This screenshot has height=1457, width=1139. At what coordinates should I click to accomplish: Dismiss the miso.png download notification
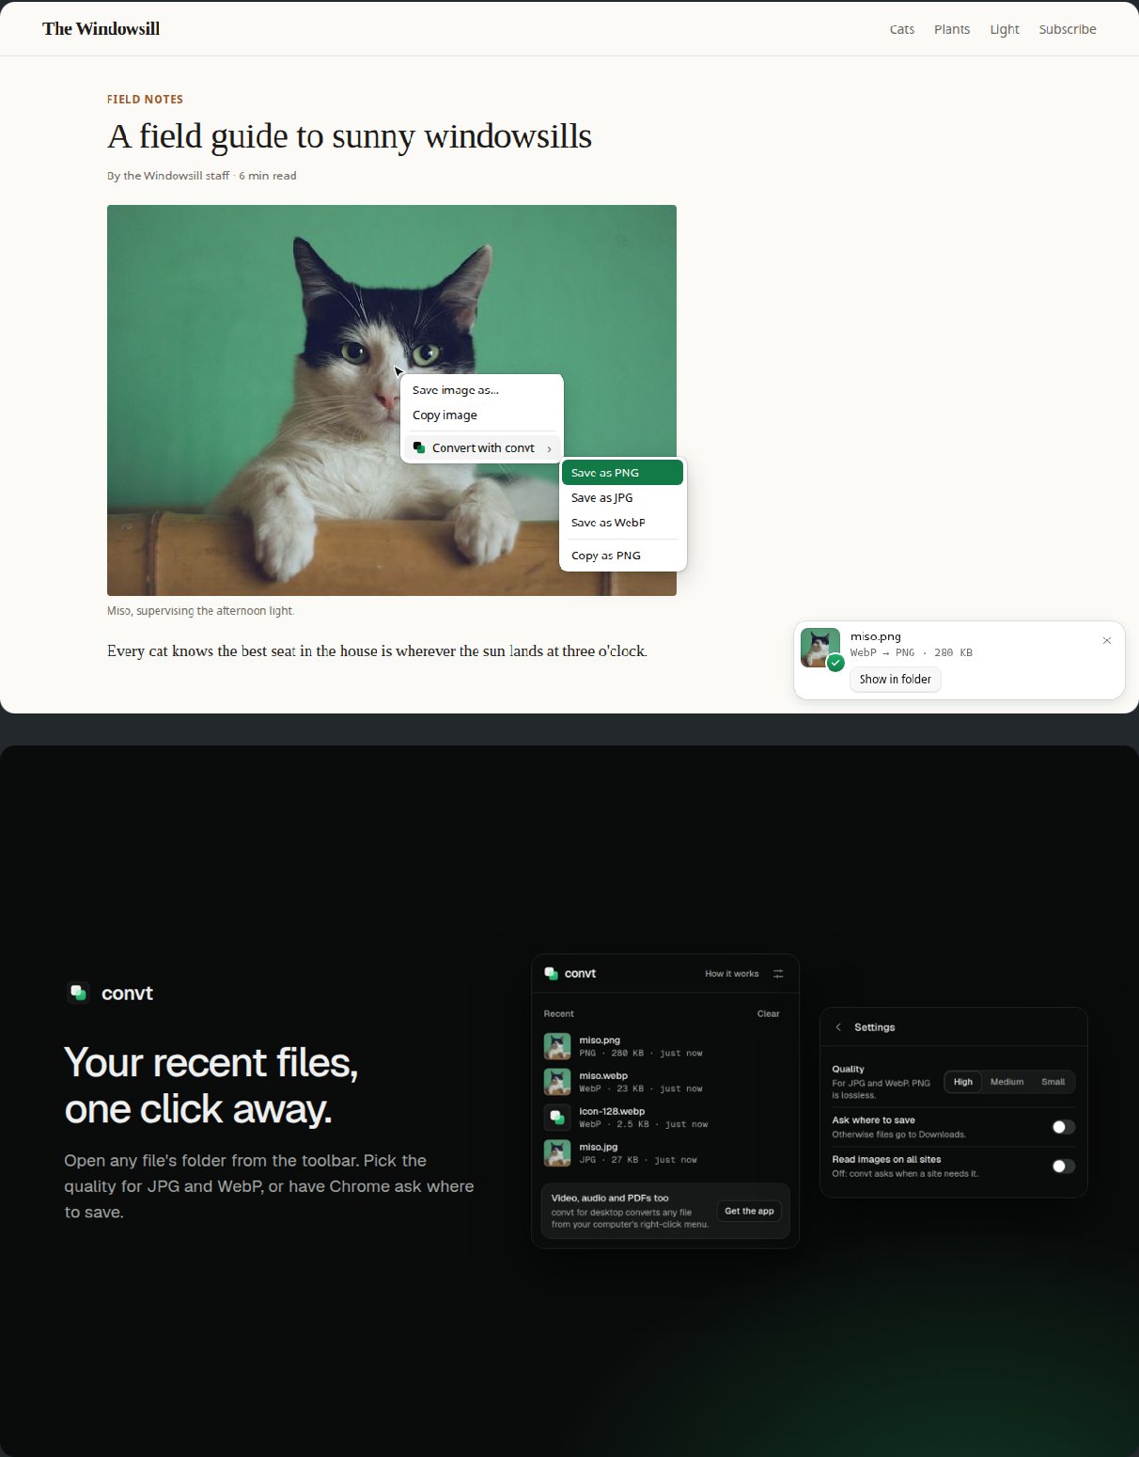tap(1107, 641)
